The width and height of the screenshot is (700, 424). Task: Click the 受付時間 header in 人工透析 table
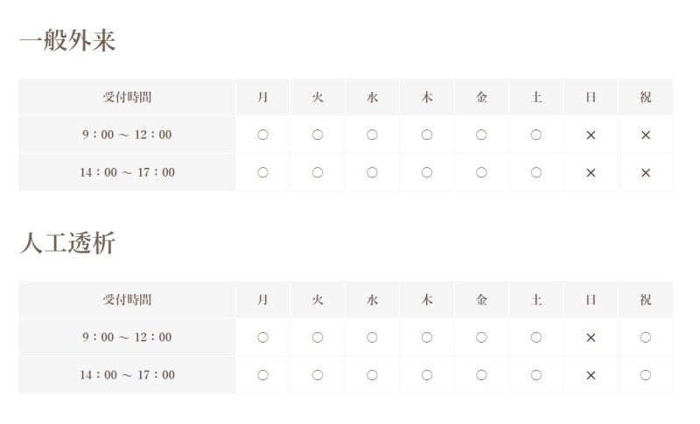(127, 300)
